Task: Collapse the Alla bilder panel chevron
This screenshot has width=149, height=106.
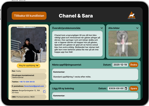Action: coord(137,28)
